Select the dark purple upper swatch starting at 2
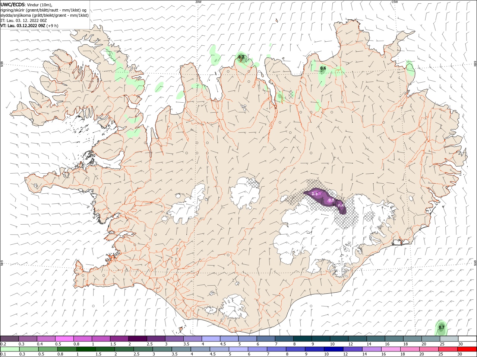Image resolution: width=477 pixels, height=357 pixels. click(x=138, y=339)
